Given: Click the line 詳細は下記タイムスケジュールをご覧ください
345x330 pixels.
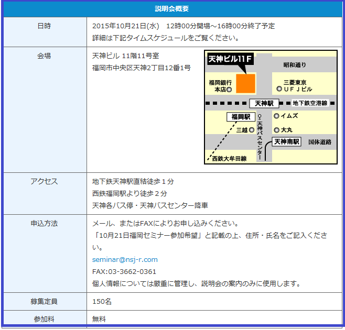Looking at the screenshot, I should point(166,38).
